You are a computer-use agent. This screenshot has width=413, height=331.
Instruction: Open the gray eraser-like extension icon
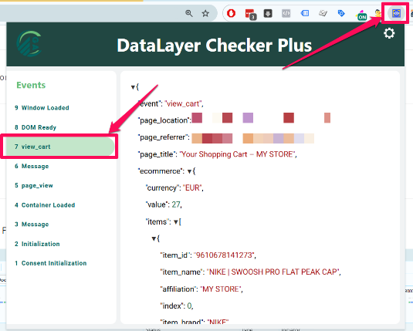(323, 13)
